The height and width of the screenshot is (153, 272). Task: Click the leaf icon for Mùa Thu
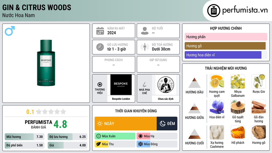99,144
